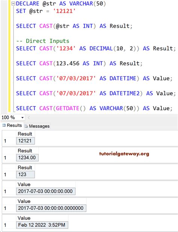Screen dimensions: 178x232
Task: Click the Direct Inputs comment line
Action: pyautogui.click(x=43, y=41)
